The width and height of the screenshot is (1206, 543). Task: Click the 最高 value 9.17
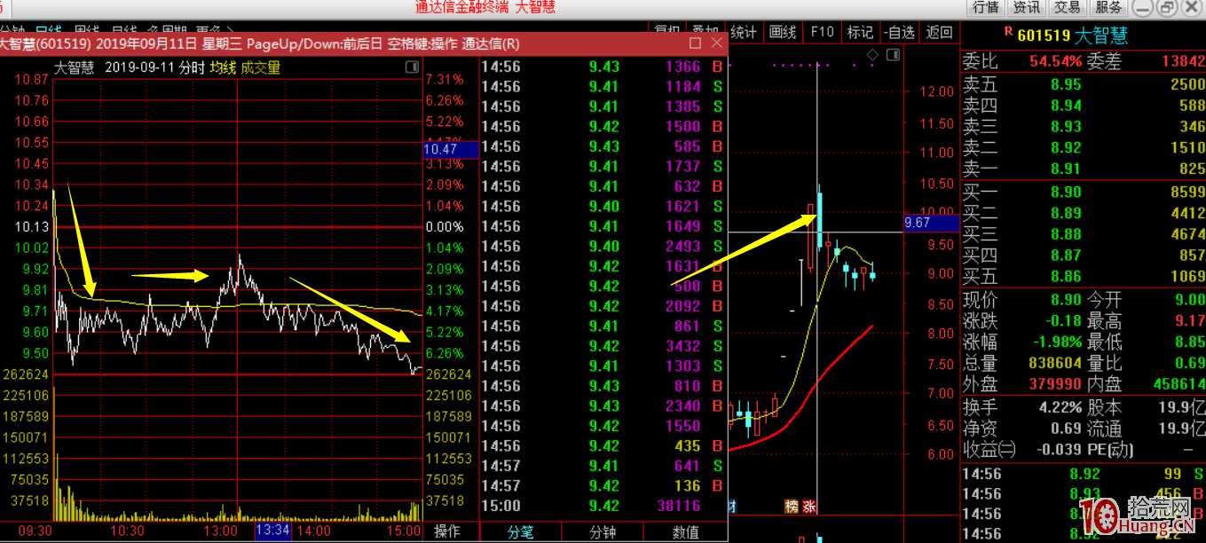(1189, 321)
